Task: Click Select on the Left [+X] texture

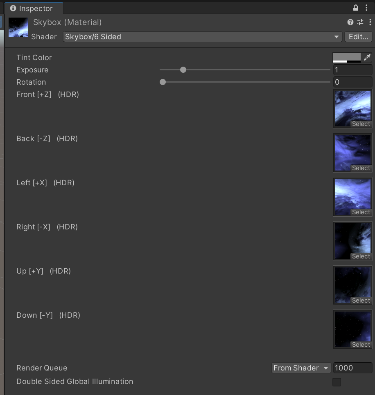Action: (x=361, y=212)
